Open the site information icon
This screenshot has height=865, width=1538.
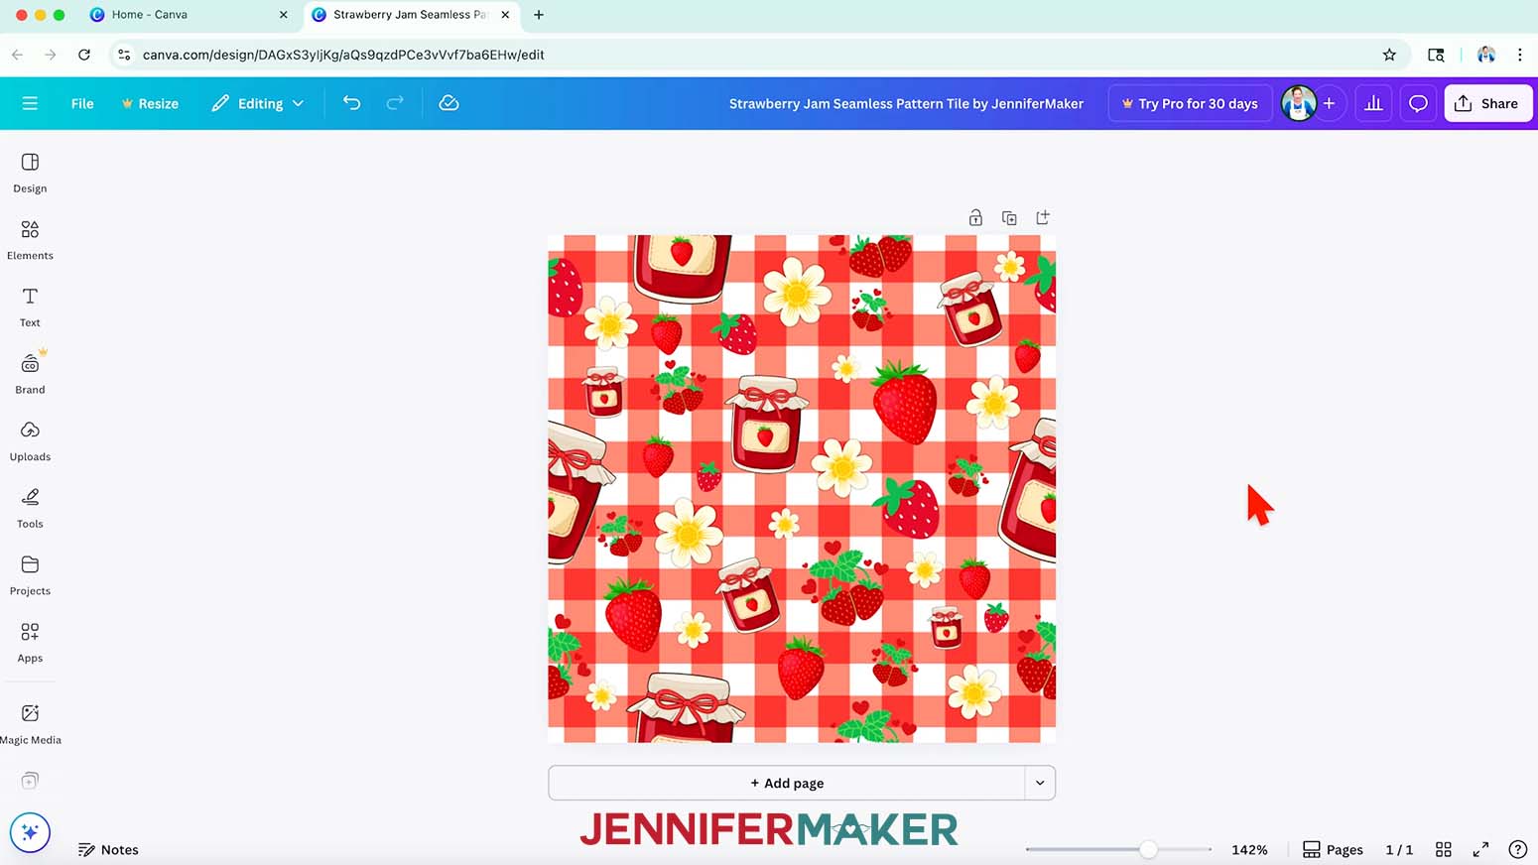(x=124, y=55)
